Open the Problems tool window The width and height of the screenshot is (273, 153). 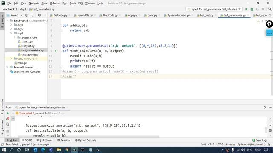coord(44,140)
